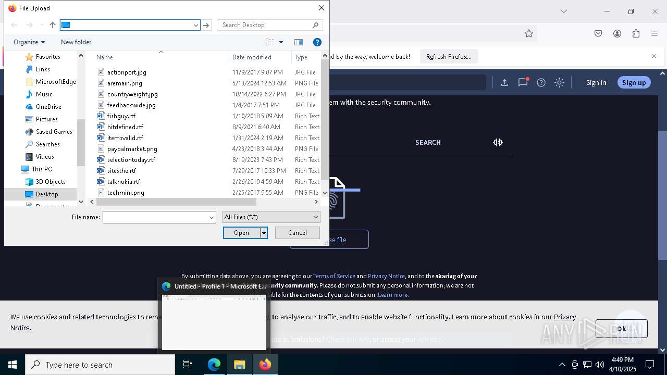Click the File name input field
The height and width of the screenshot is (375, 667).
(x=155, y=217)
